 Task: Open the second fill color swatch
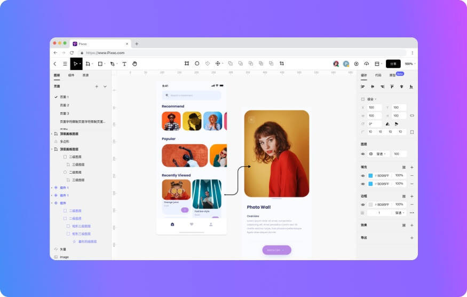click(x=370, y=184)
